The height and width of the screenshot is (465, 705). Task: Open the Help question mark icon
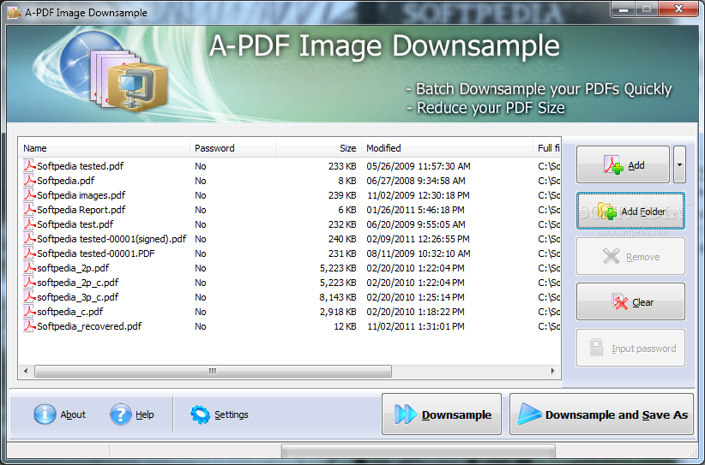click(120, 414)
